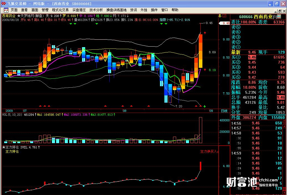Minimize the inner chart window
The height and width of the screenshot is (195, 287).
click(x=276, y=11)
